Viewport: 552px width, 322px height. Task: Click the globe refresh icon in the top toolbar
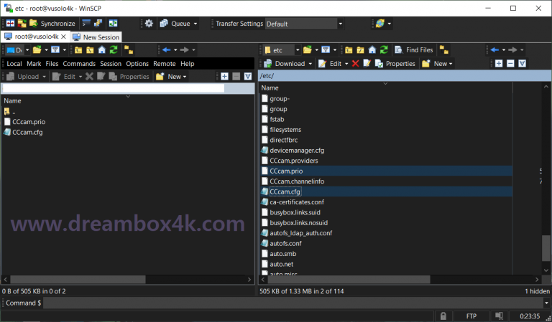point(379,24)
